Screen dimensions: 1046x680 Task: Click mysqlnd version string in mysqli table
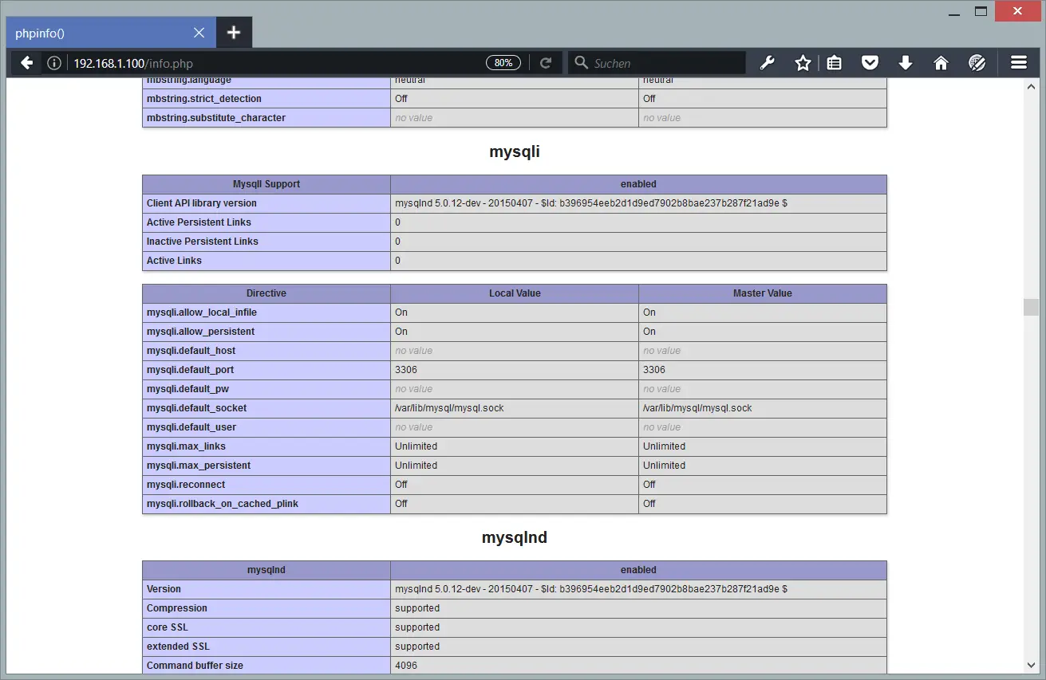[x=591, y=203]
